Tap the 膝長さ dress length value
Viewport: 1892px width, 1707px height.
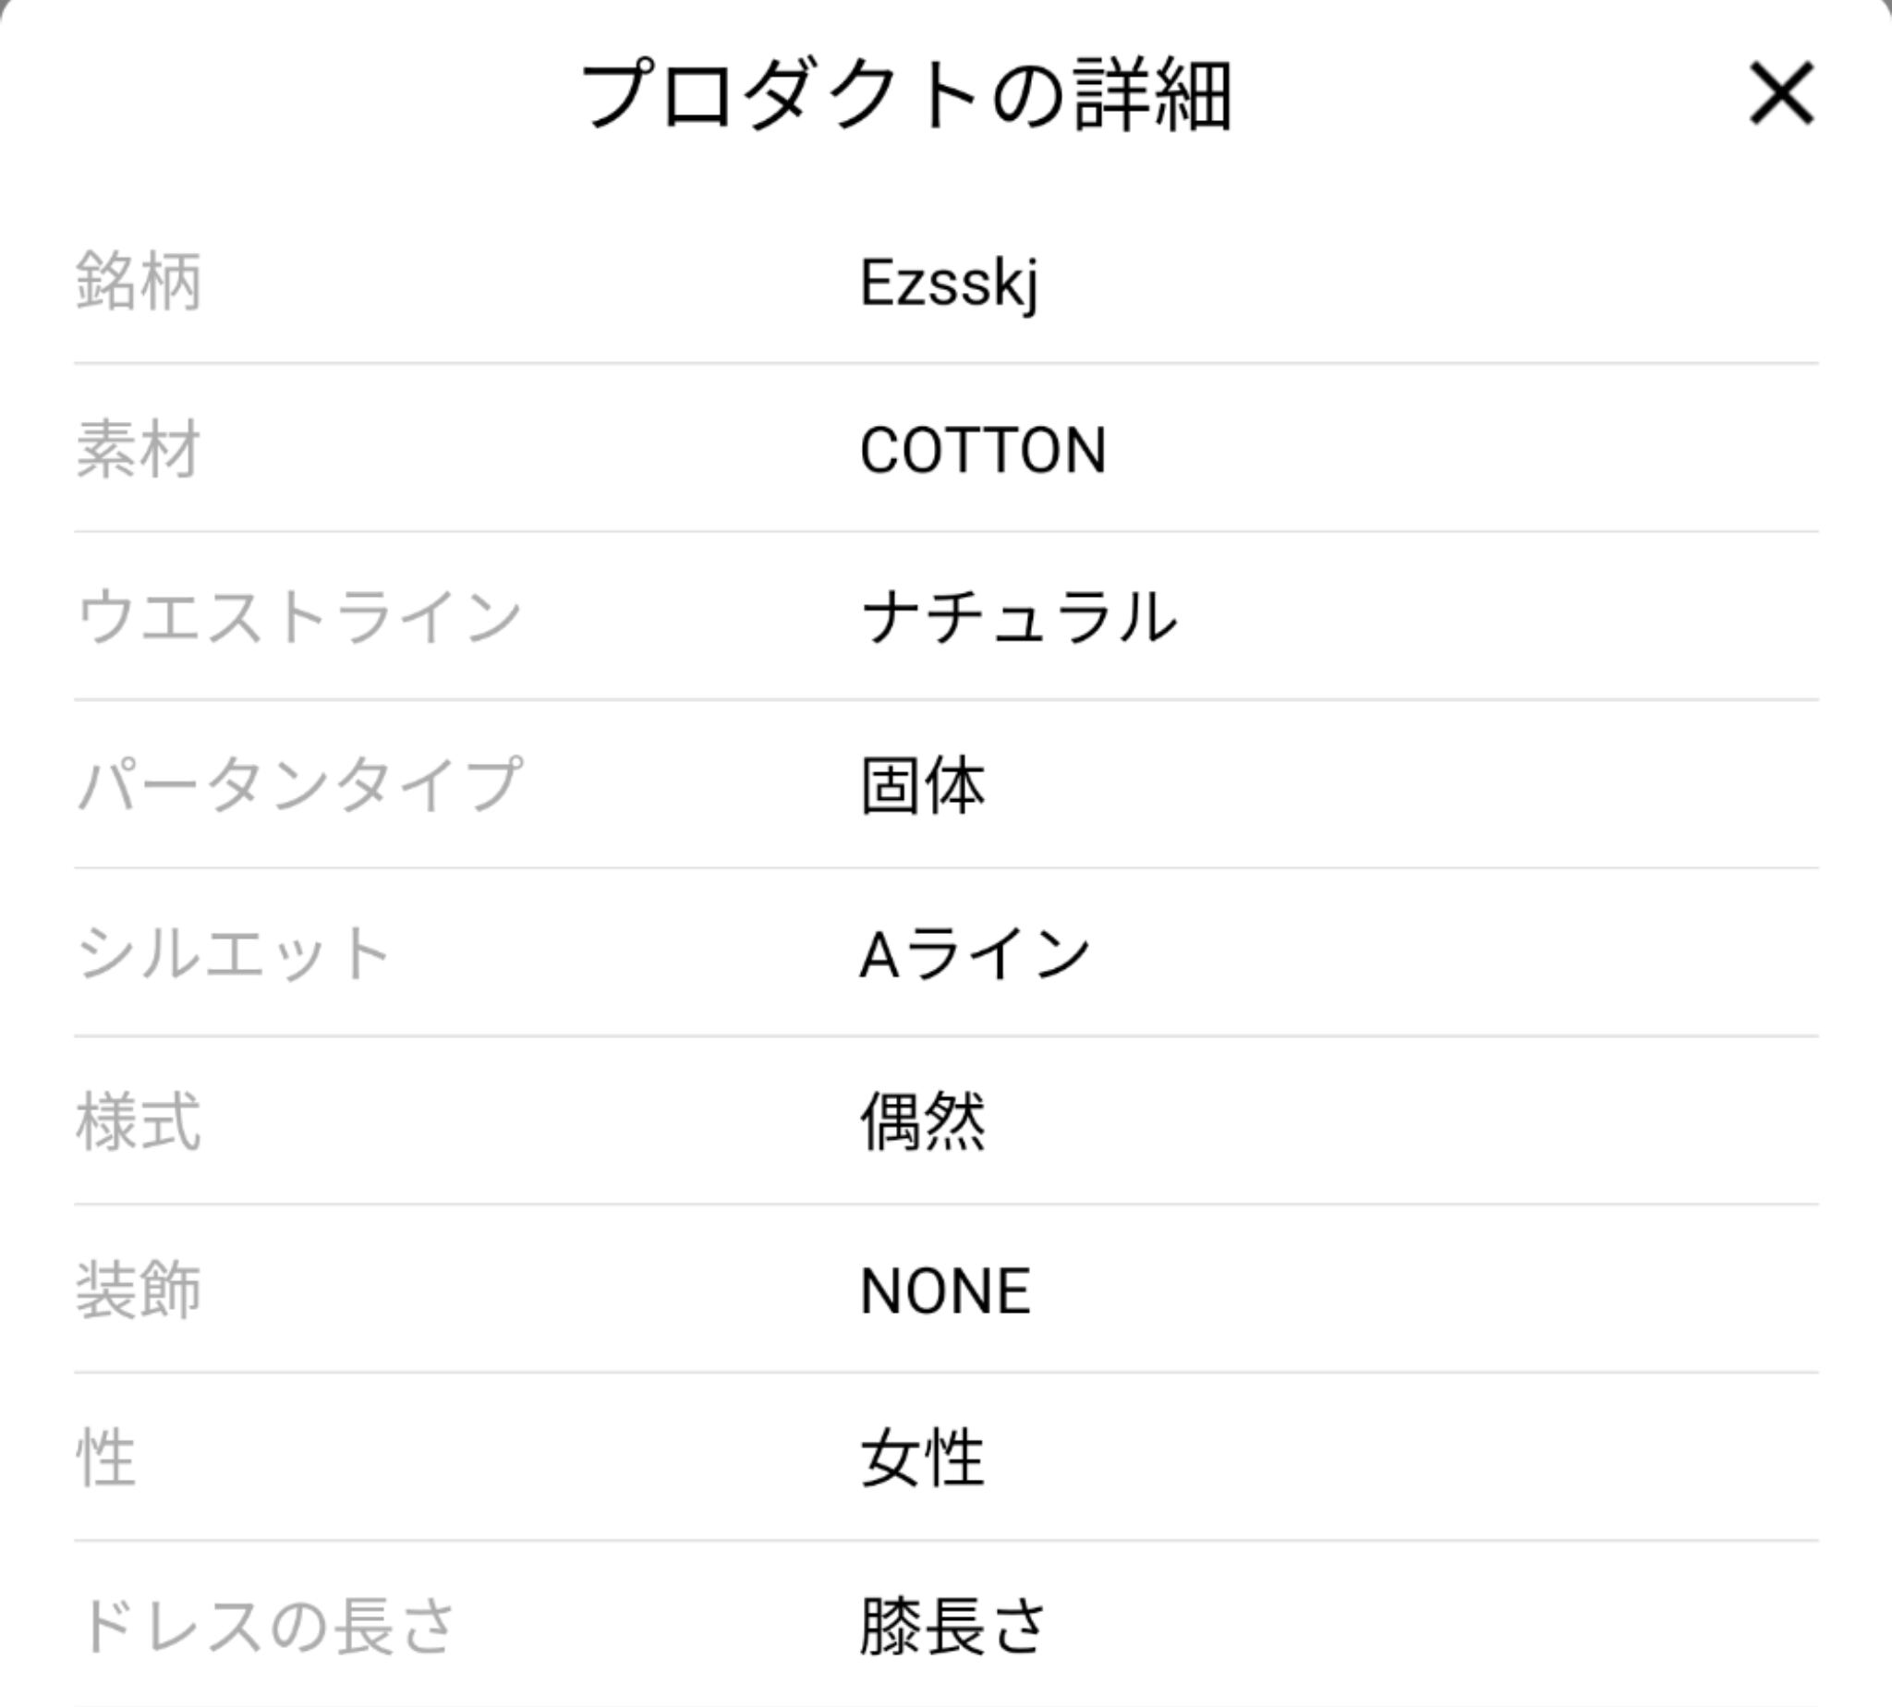952,1627
